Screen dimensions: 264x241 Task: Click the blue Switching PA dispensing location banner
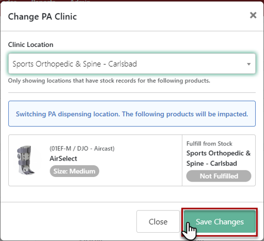coord(132,114)
